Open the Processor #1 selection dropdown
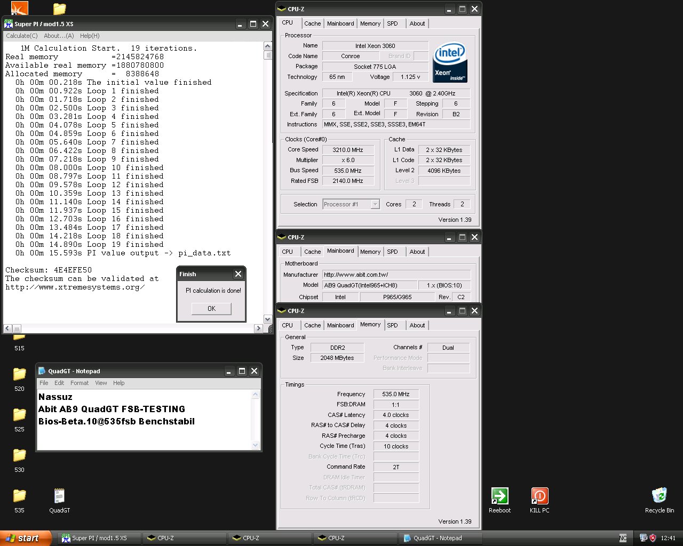 (x=375, y=204)
